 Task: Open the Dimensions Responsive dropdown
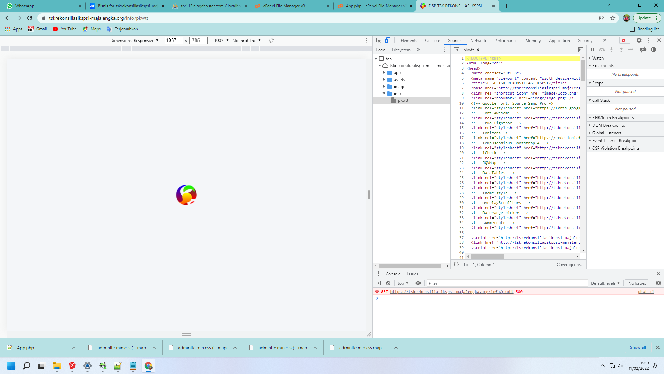point(134,40)
